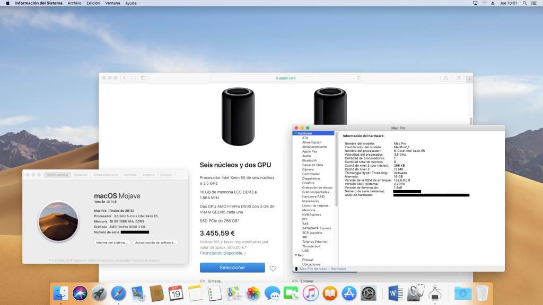Click the blue Seleccionar button
Viewport: 543px width, 305px height.
tap(232, 267)
